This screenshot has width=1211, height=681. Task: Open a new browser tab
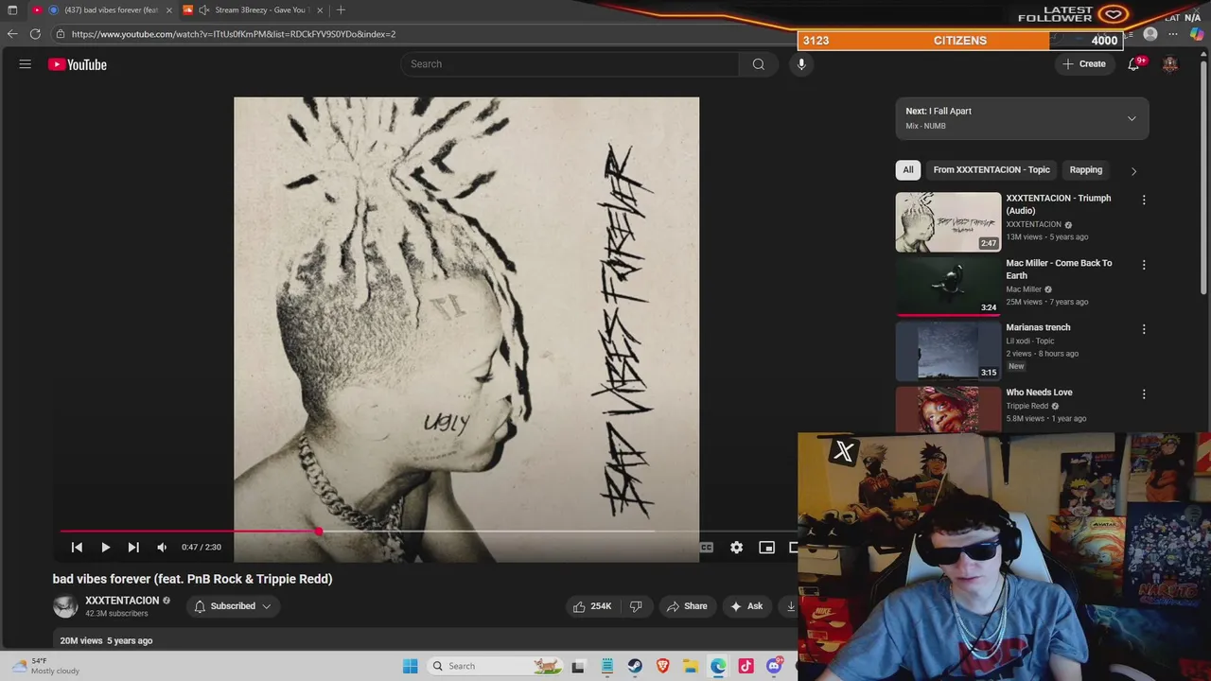[341, 10]
